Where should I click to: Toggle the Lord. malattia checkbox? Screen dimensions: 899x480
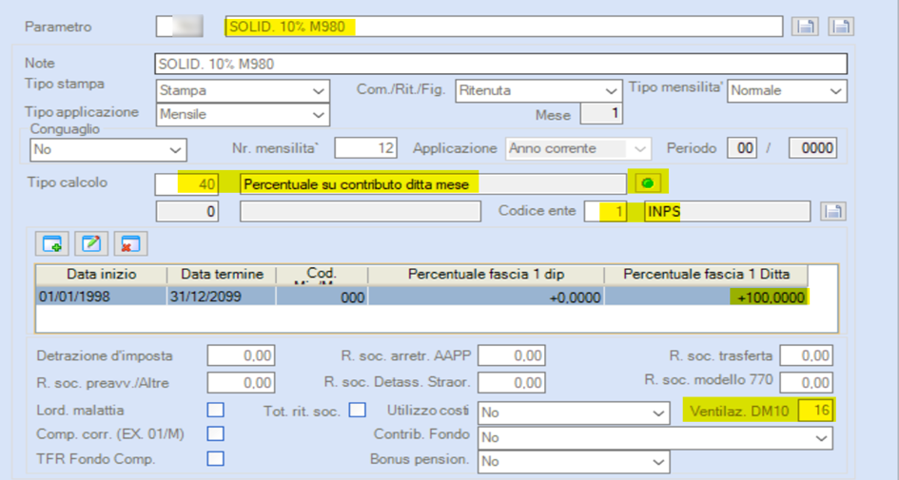click(216, 410)
